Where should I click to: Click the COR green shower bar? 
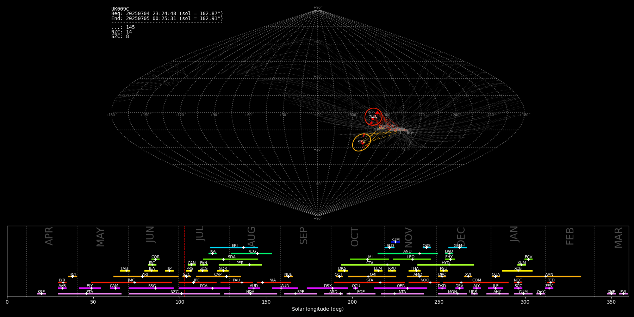155,259
